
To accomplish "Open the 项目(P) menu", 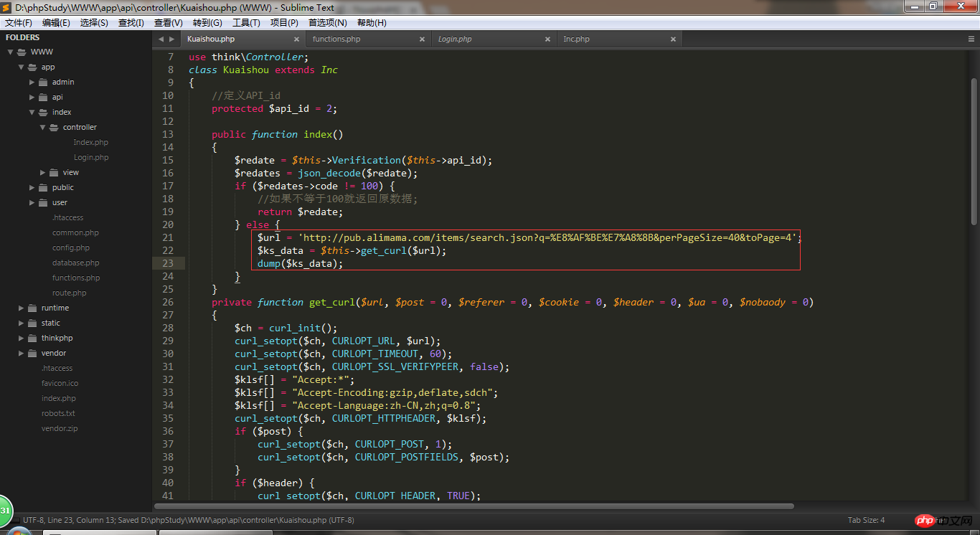I will (x=284, y=22).
